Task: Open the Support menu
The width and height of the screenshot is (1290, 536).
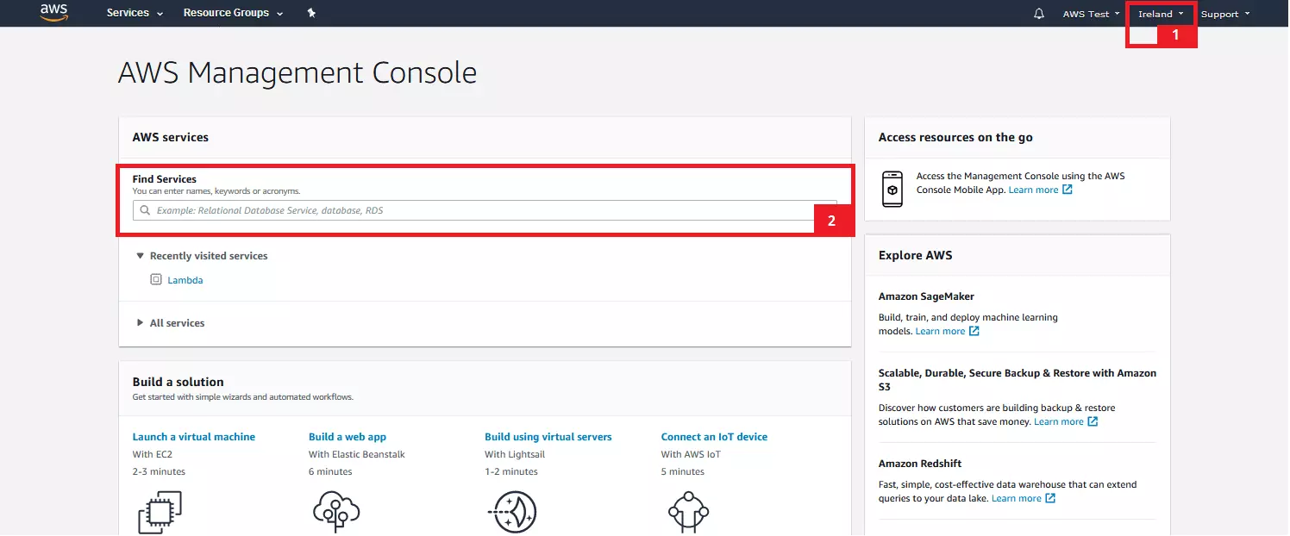Action: 1224,14
